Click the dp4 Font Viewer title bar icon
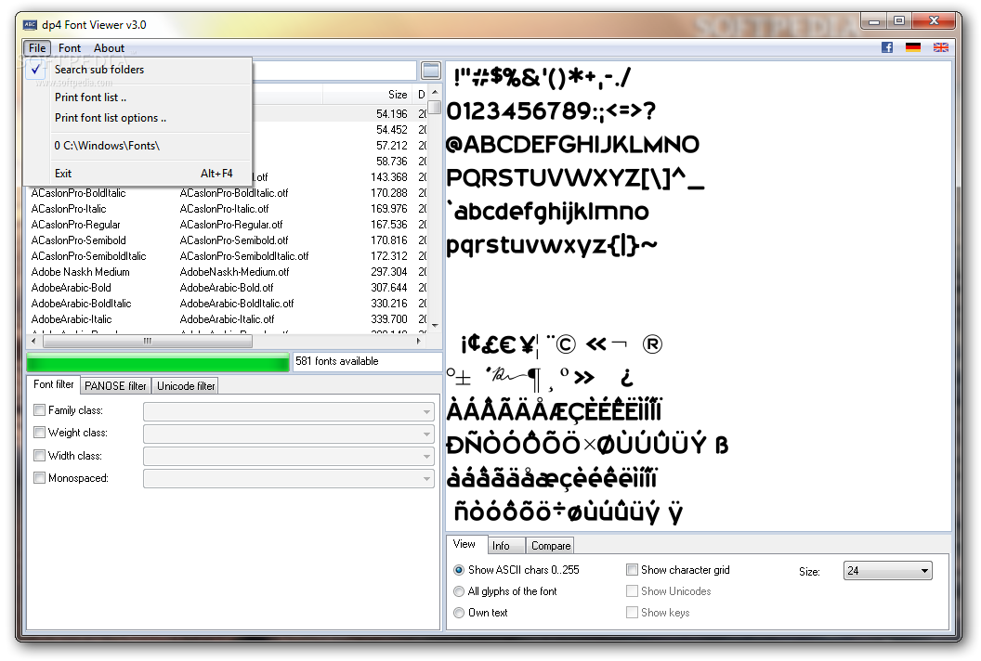Viewport: 981px width, 661px height. point(30,25)
